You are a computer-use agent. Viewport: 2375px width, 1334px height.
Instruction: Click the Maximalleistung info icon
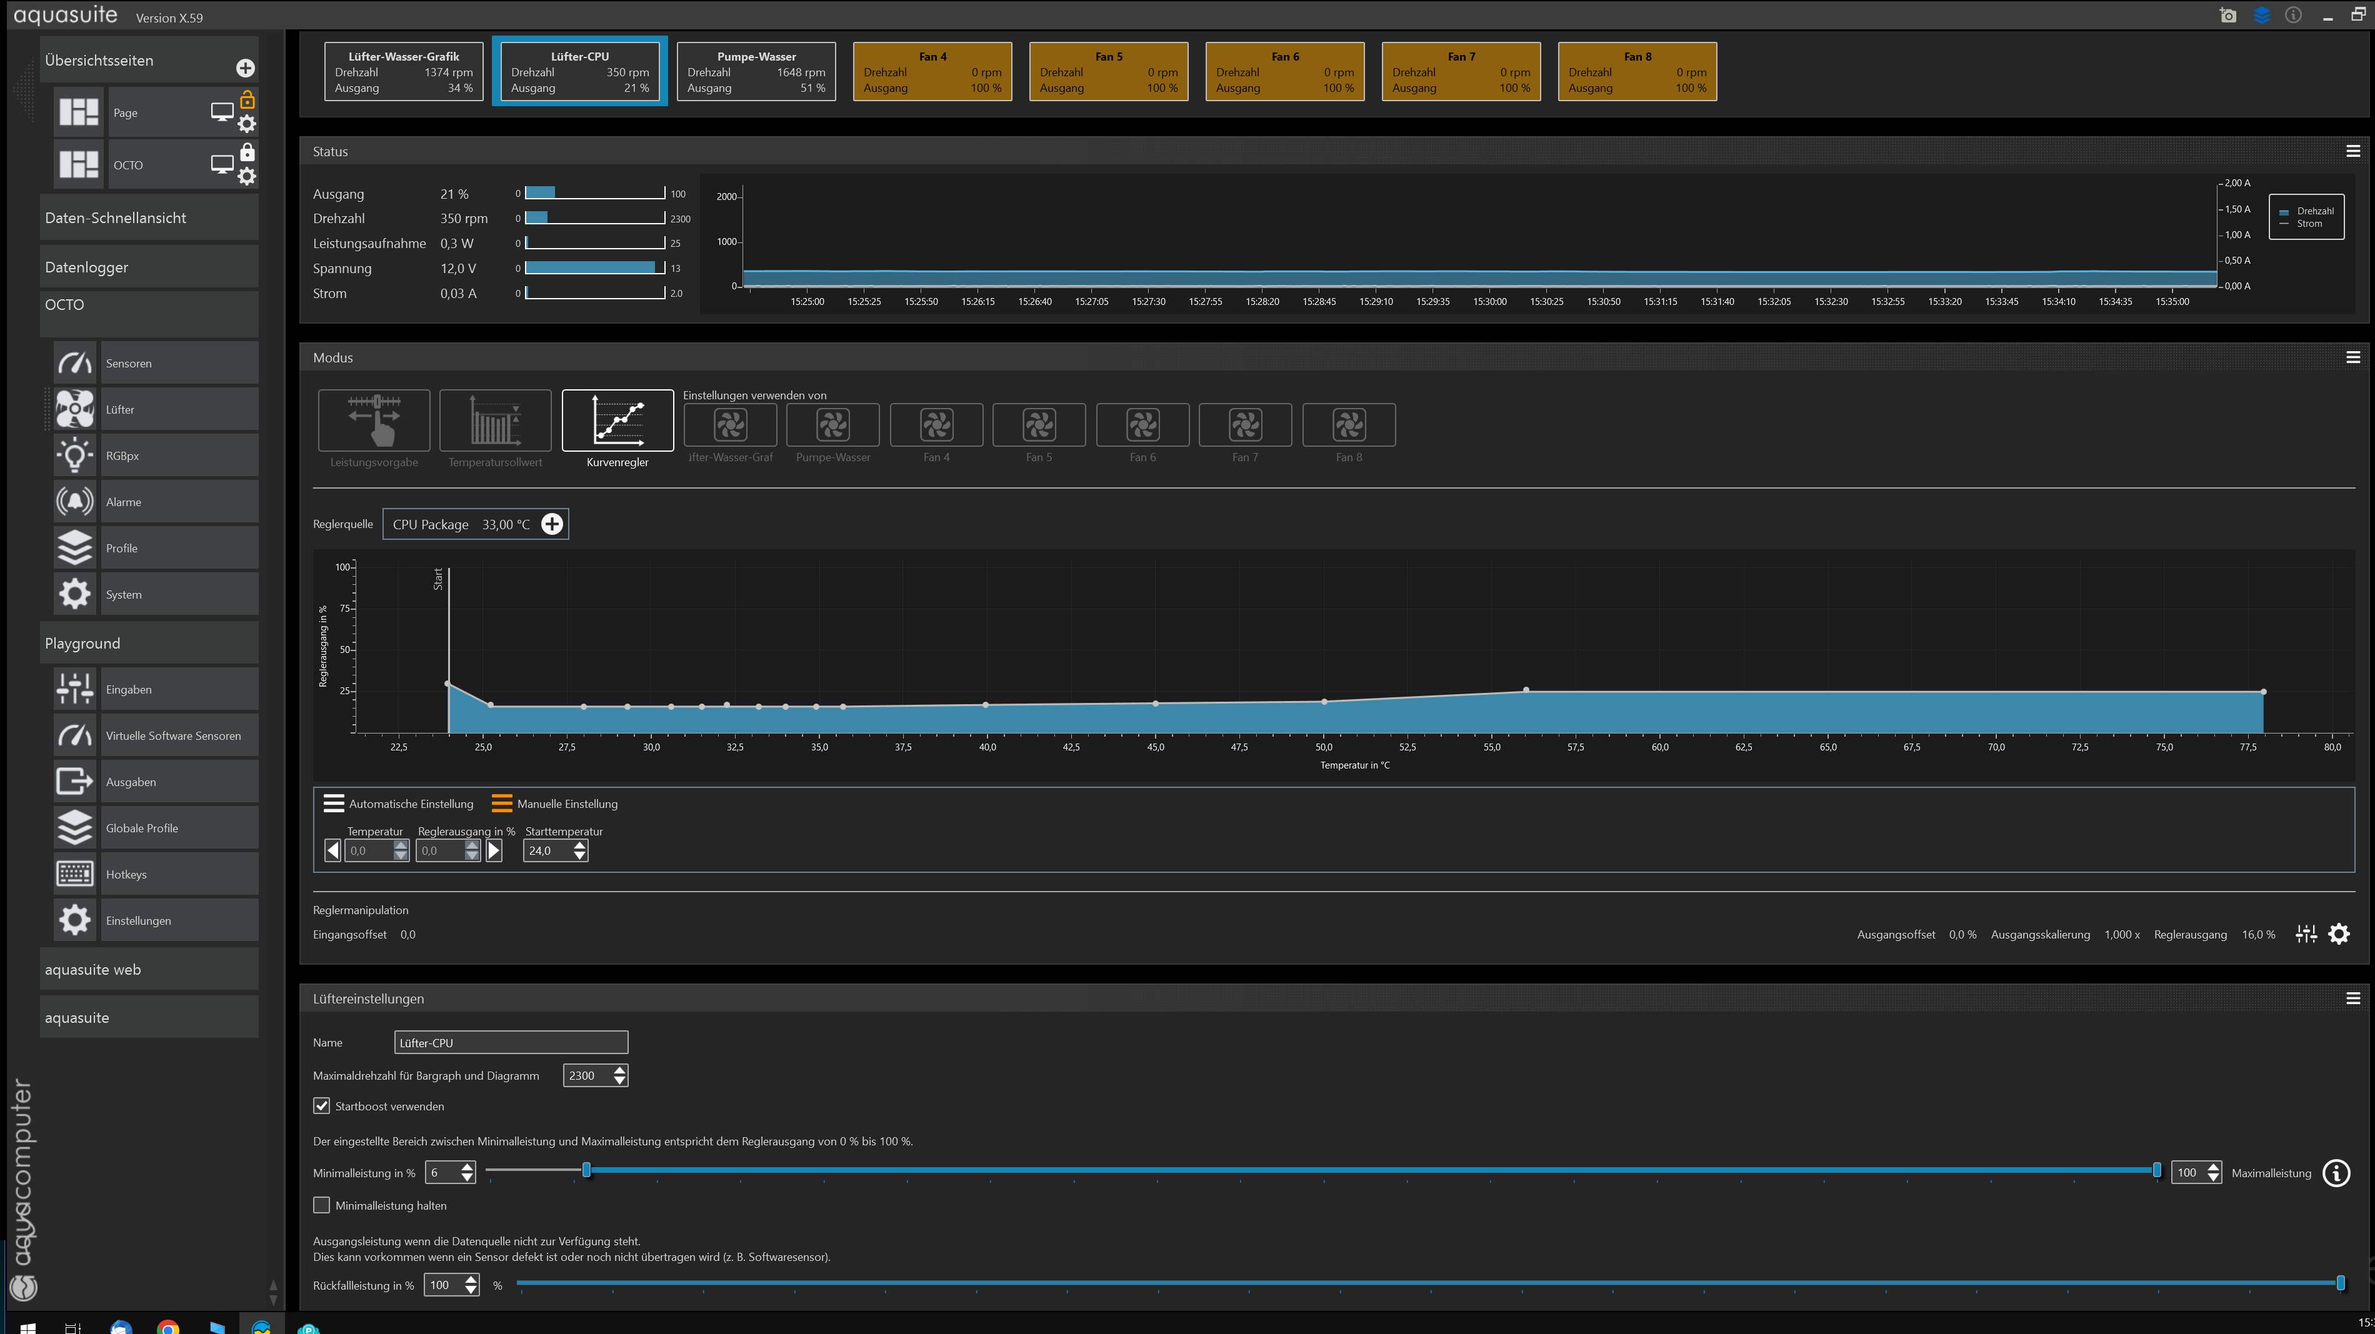point(2336,1173)
